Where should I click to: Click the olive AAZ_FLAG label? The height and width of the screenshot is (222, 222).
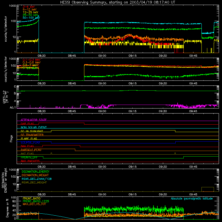[27, 154]
